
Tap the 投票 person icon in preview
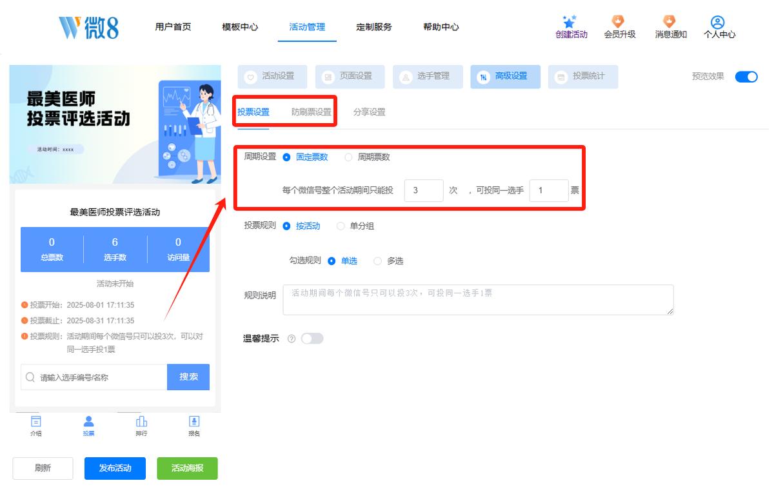(88, 421)
